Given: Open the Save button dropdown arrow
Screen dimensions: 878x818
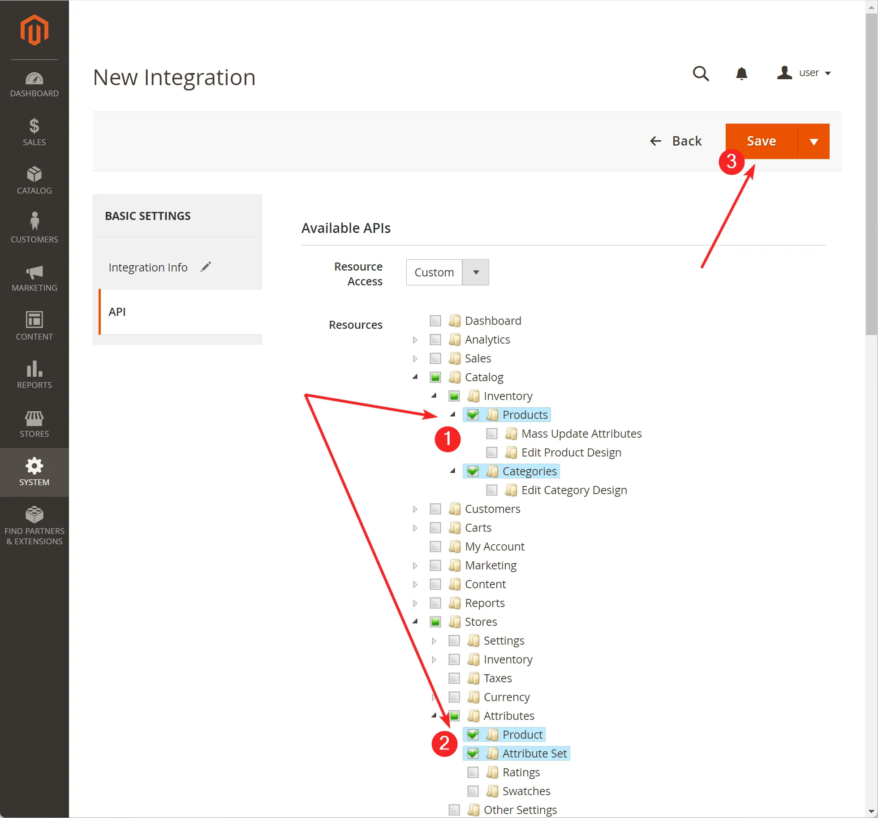Looking at the screenshot, I should click(x=813, y=142).
